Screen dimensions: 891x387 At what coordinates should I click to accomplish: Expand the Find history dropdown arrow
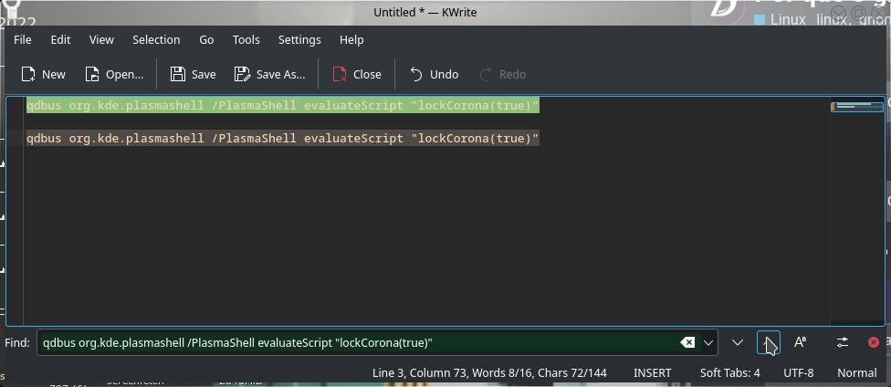tap(708, 342)
